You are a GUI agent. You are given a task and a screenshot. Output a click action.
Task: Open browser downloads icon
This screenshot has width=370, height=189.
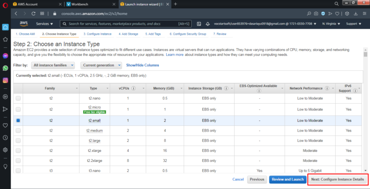(356, 13)
